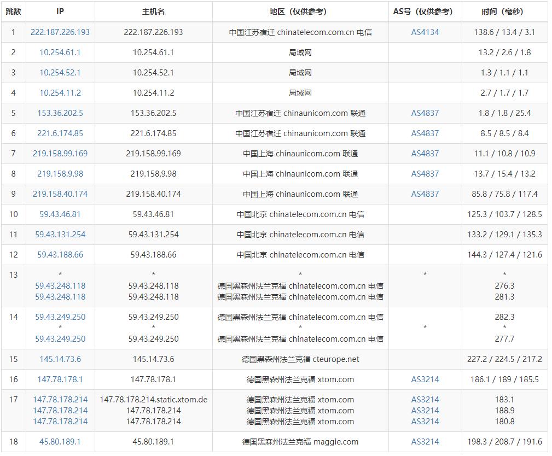Viewport: 552px width, 456px height.
Task: Open IP link 222.187.226.193
Action: (x=60, y=32)
